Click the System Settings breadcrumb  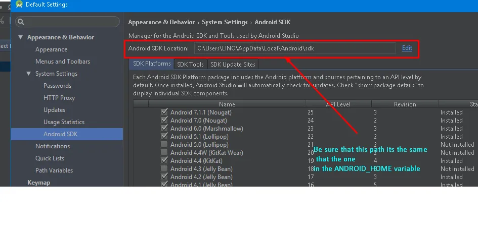pyautogui.click(x=225, y=22)
